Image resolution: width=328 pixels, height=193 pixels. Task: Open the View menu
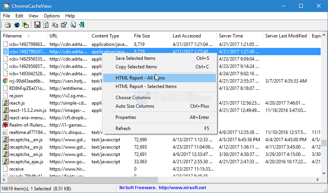click(33, 16)
